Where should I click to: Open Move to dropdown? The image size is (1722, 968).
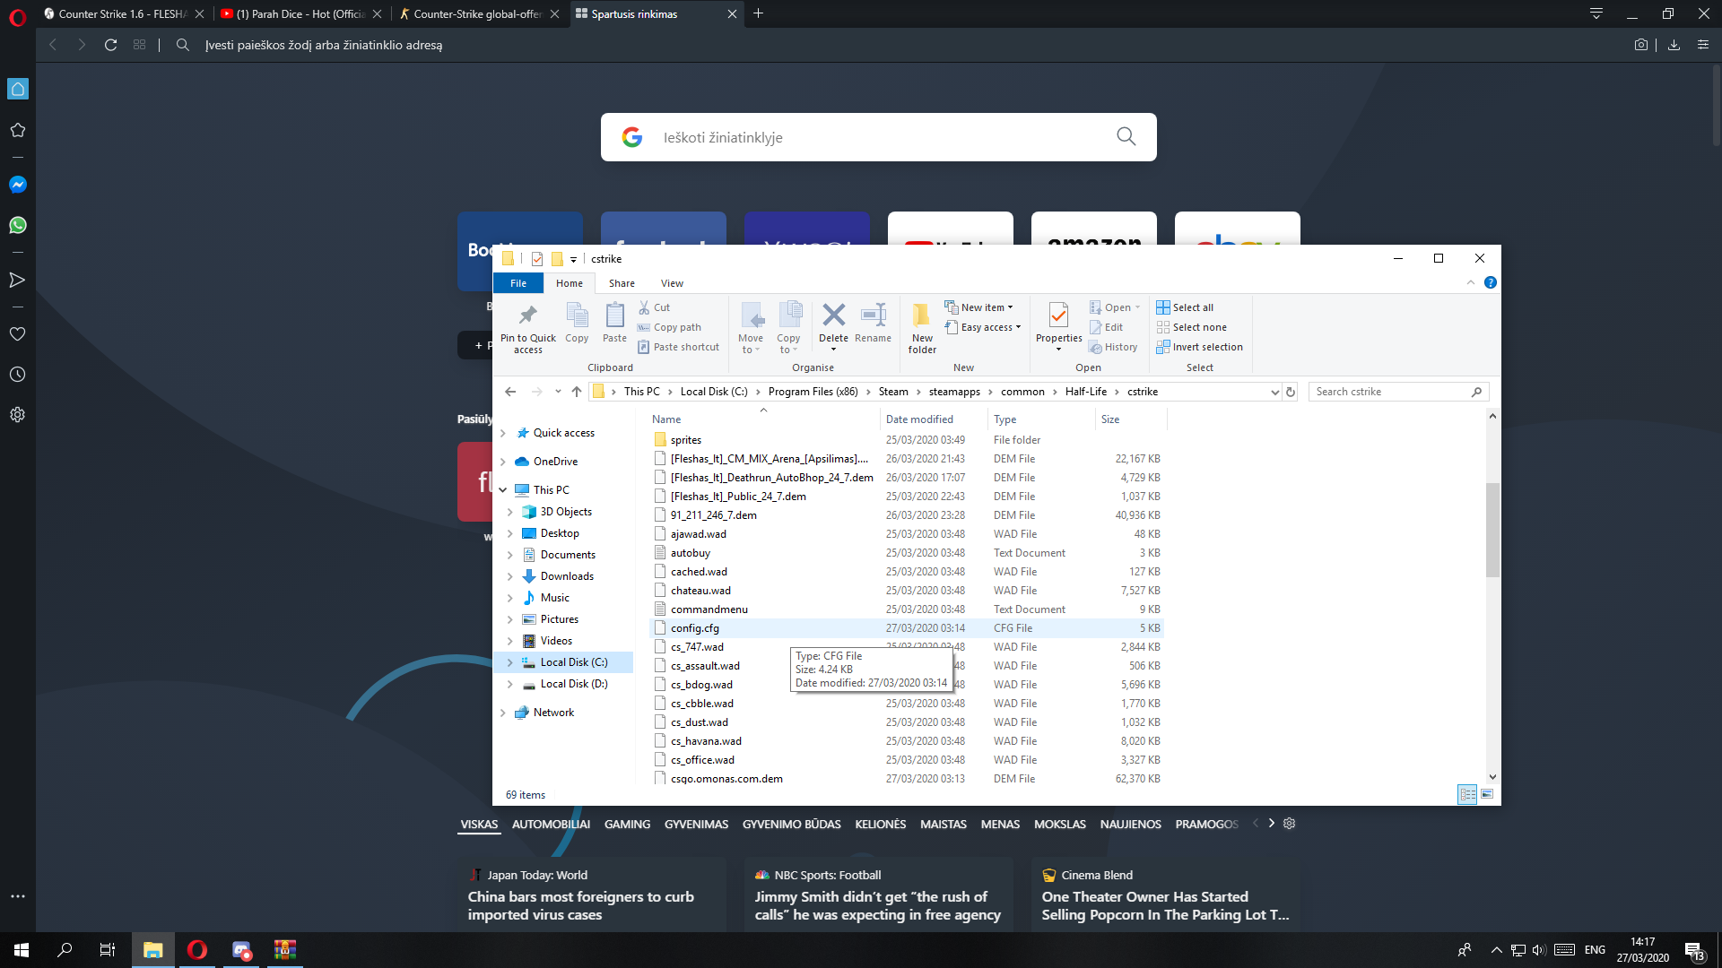click(751, 328)
